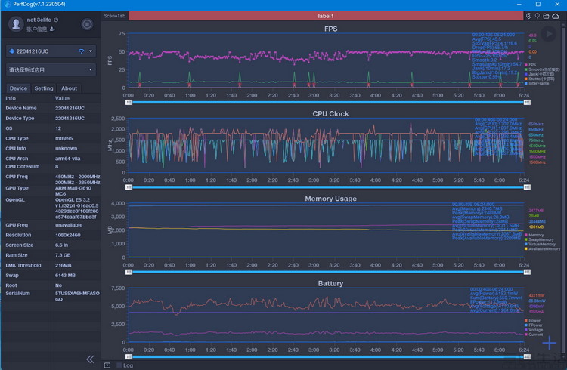Click the net 3elife account name
The image size is (567, 370).
coord(39,20)
